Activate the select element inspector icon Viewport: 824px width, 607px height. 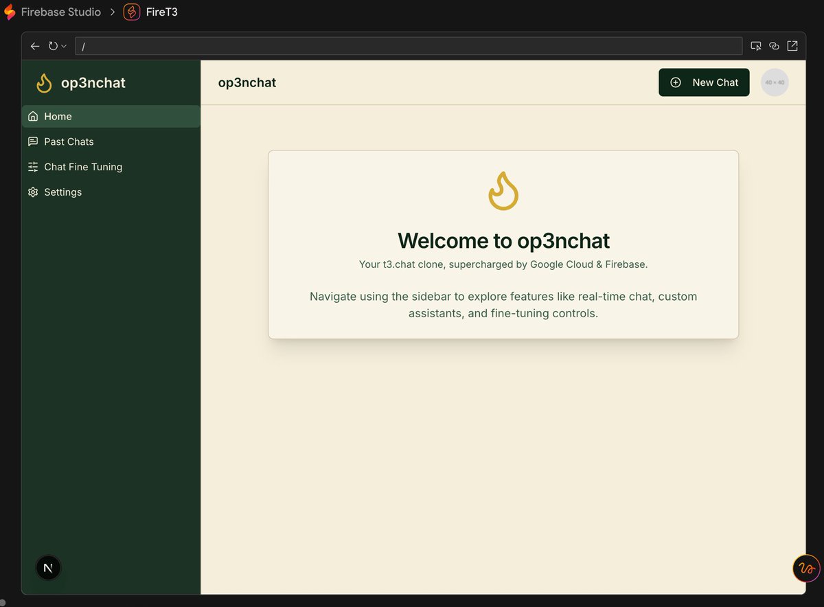click(756, 46)
